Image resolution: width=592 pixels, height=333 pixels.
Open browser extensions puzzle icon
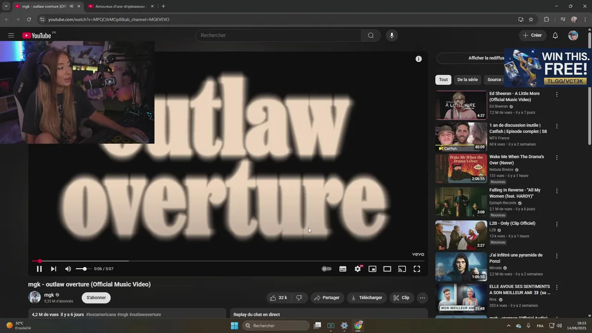tap(546, 19)
